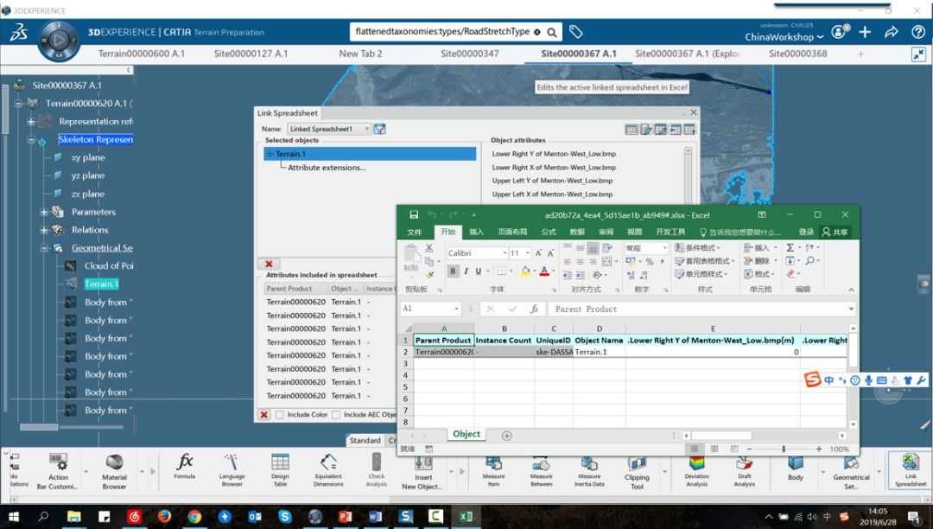Open the Calibri font name dropdown
The image size is (933, 529).
point(504,253)
